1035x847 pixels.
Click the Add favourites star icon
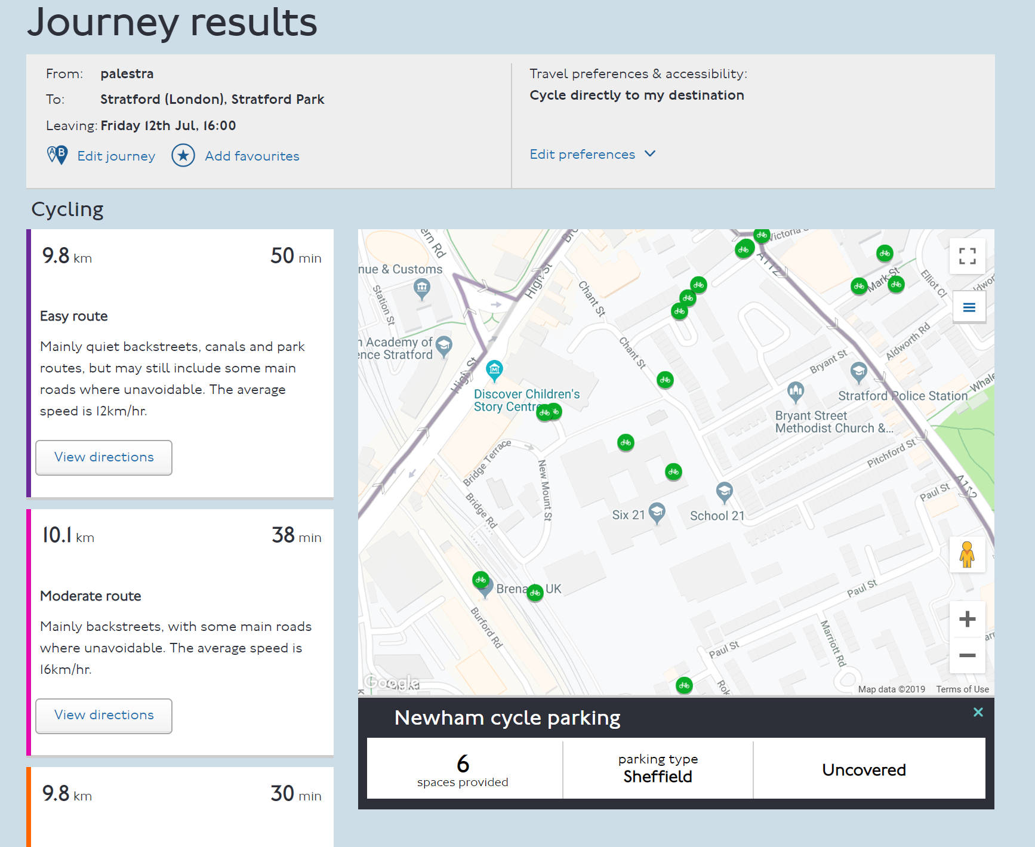tap(183, 156)
